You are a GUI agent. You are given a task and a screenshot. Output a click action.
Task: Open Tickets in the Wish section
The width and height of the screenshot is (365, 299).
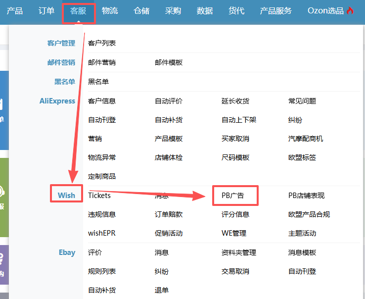pos(99,196)
